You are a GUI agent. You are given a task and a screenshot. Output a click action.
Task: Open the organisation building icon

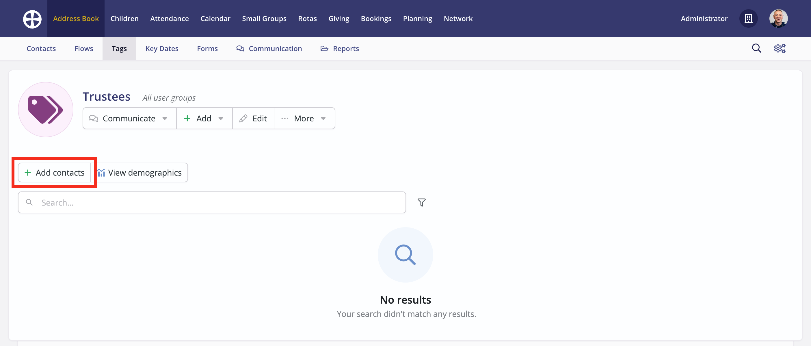tap(748, 18)
